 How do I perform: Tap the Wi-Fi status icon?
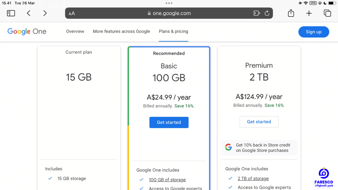click(x=306, y=3)
